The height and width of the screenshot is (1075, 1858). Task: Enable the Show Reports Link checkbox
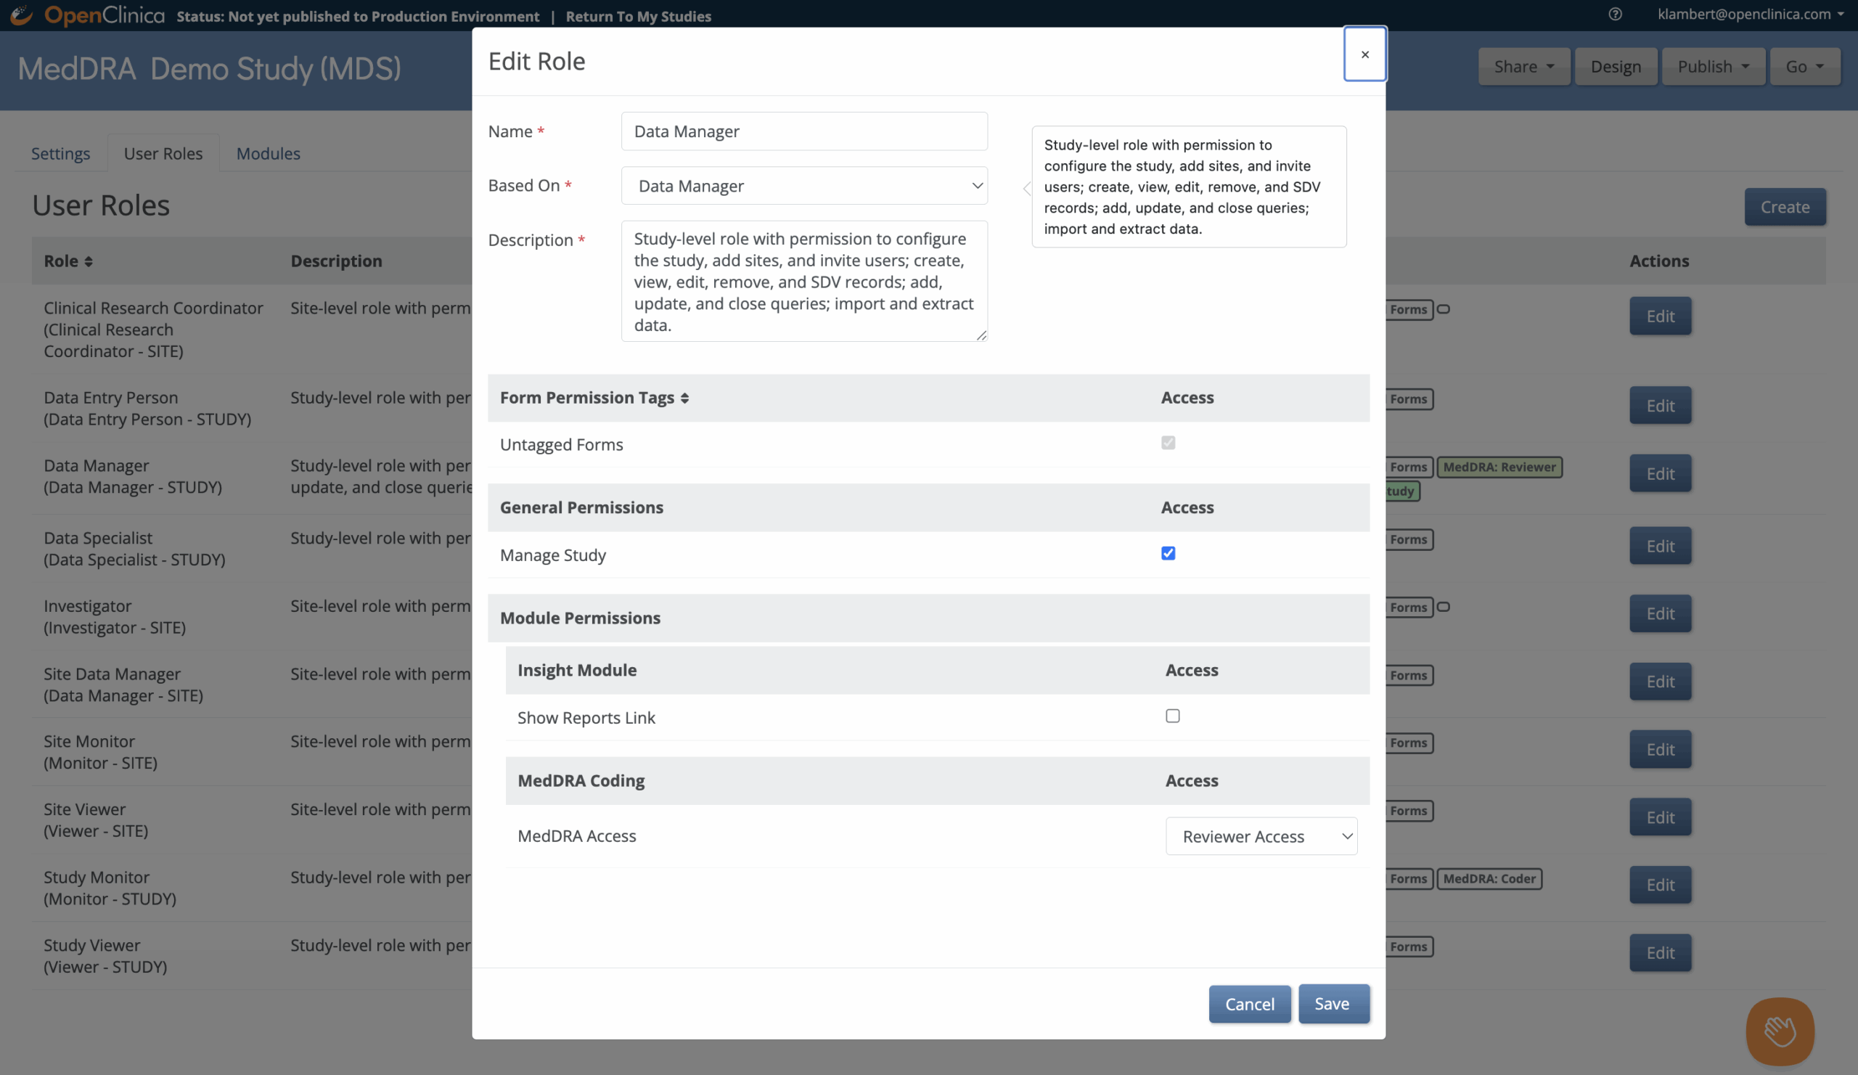(x=1172, y=716)
